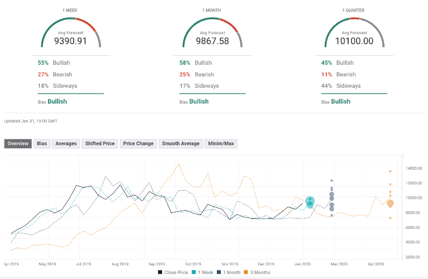Screen dimensions: 428x279
Task: Click the Bullish bias under 1 Week
Action: [x=56, y=101]
